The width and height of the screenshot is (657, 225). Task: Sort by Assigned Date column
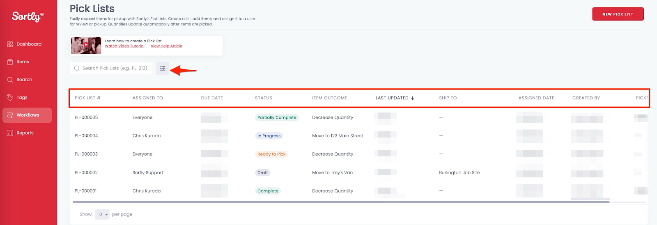[x=536, y=98]
